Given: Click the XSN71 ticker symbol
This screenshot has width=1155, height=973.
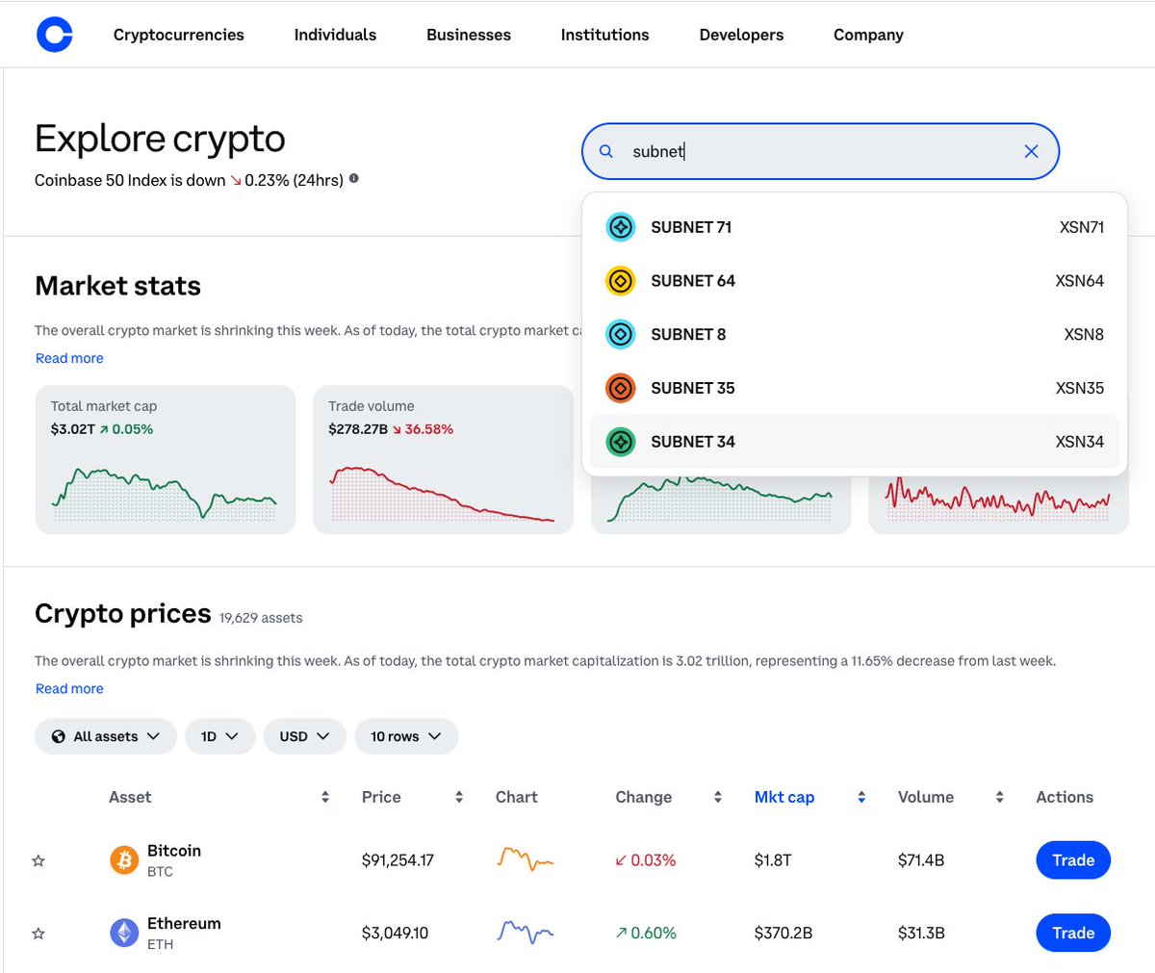Looking at the screenshot, I should [x=1082, y=227].
